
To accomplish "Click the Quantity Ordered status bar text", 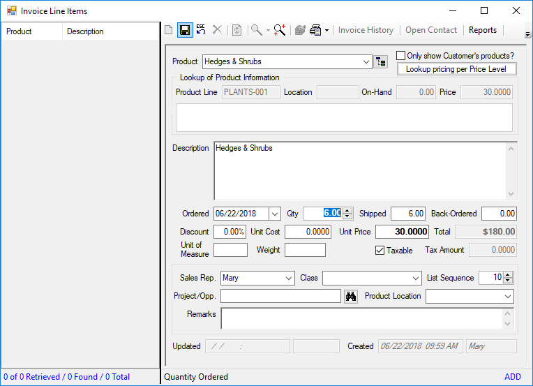I will (196, 377).
